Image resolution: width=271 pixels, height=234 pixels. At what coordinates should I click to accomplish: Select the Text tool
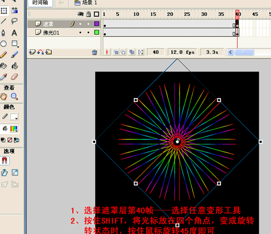pyautogui.click(x=14, y=33)
